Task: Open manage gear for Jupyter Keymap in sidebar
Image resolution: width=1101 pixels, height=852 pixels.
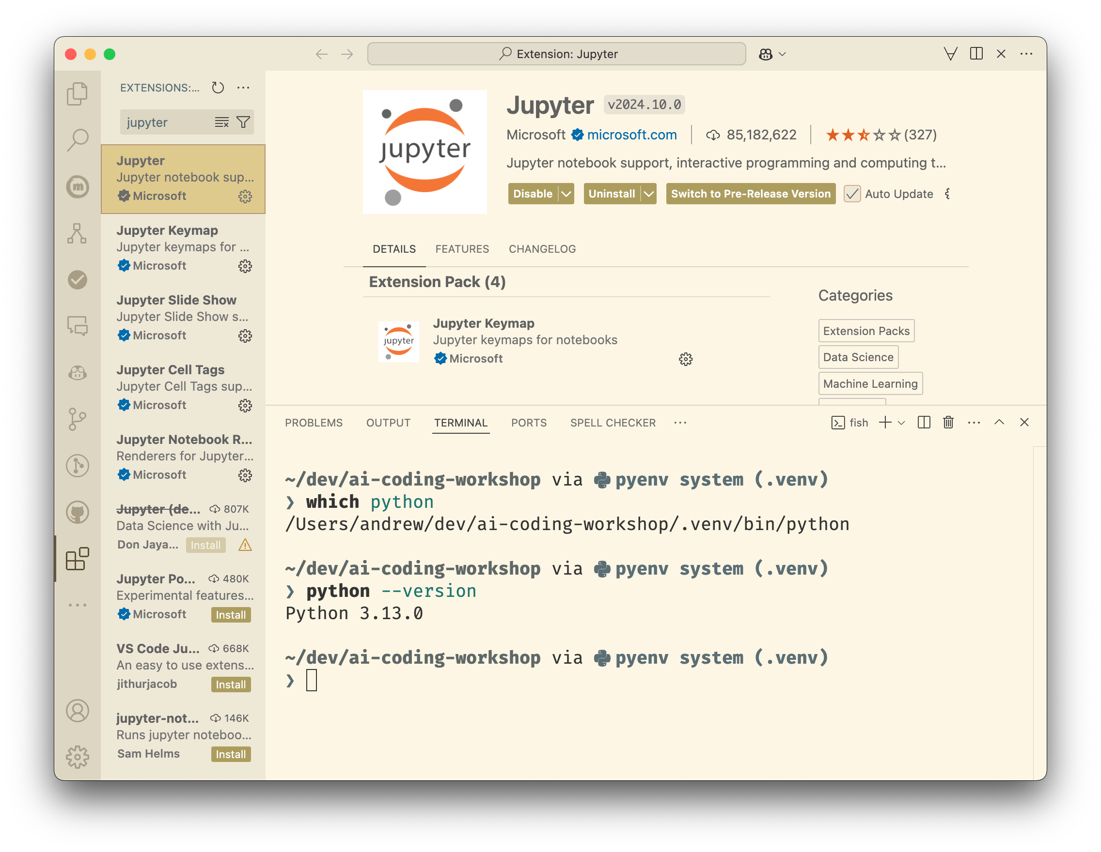Action: click(245, 266)
